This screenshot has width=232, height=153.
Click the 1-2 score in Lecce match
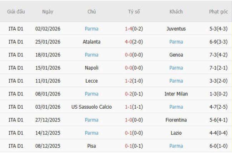(x=128, y=81)
